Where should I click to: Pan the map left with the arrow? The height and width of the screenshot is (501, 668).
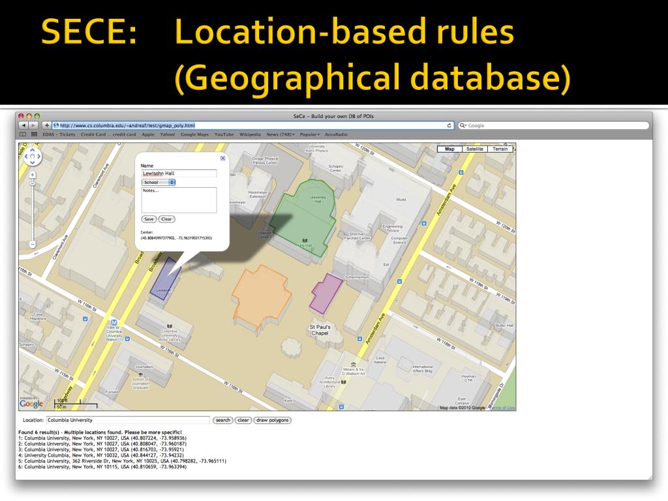pyautogui.click(x=26, y=157)
